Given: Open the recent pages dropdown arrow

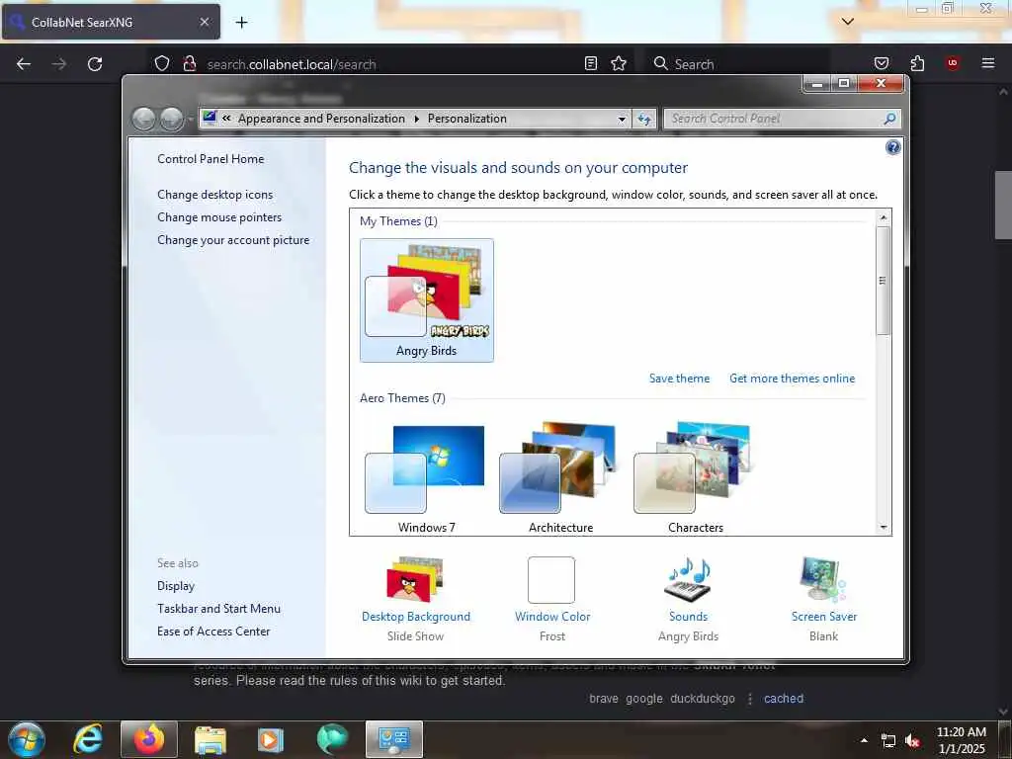Looking at the screenshot, I should 191,120.
